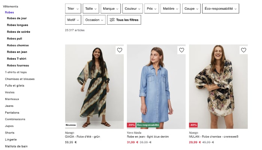Click the Éco-responsabilité badge on denim dress

pos(148,125)
